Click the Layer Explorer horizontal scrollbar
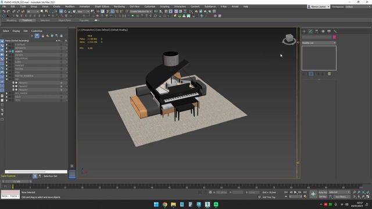 [36, 172]
